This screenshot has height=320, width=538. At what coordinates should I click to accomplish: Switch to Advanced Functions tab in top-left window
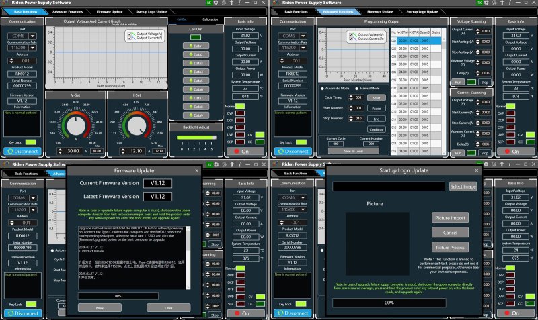[68, 11]
